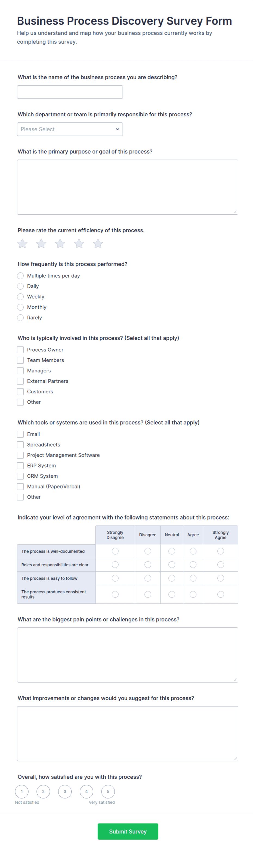Tick the ERP System checkbox
The height and width of the screenshot is (853, 253).
click(20, 466)
